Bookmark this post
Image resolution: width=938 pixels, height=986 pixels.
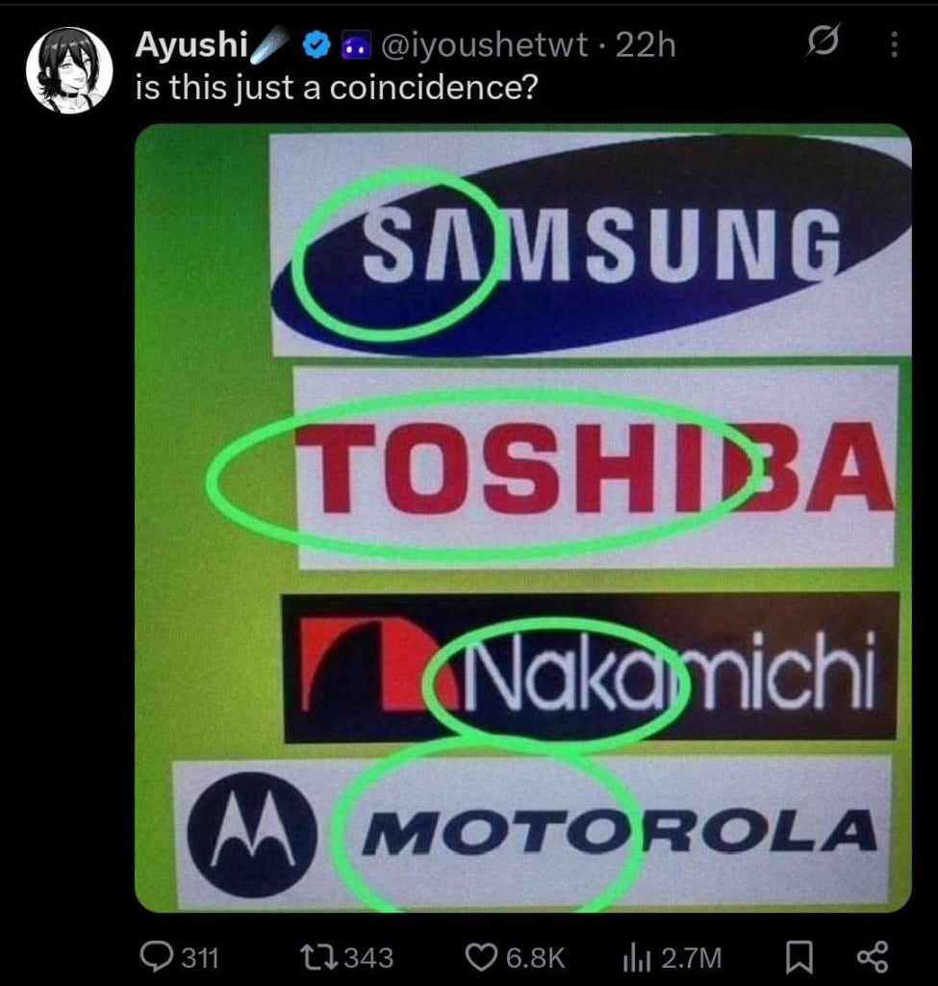(x=799, y=958)
